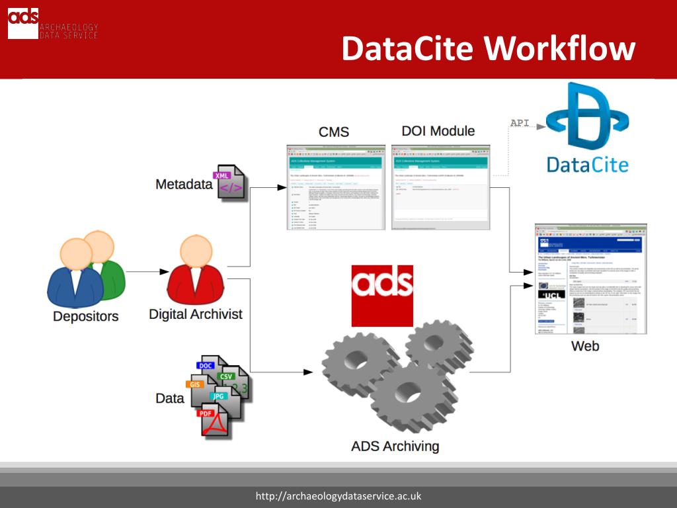The width and height of the screenshot is (677, 508).
Task: Click the Depositors people icon
Action: point(86,269)
